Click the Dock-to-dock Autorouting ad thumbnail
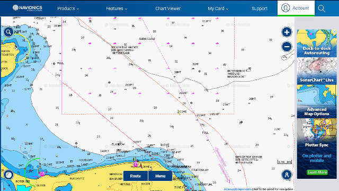 pos(317,44)
